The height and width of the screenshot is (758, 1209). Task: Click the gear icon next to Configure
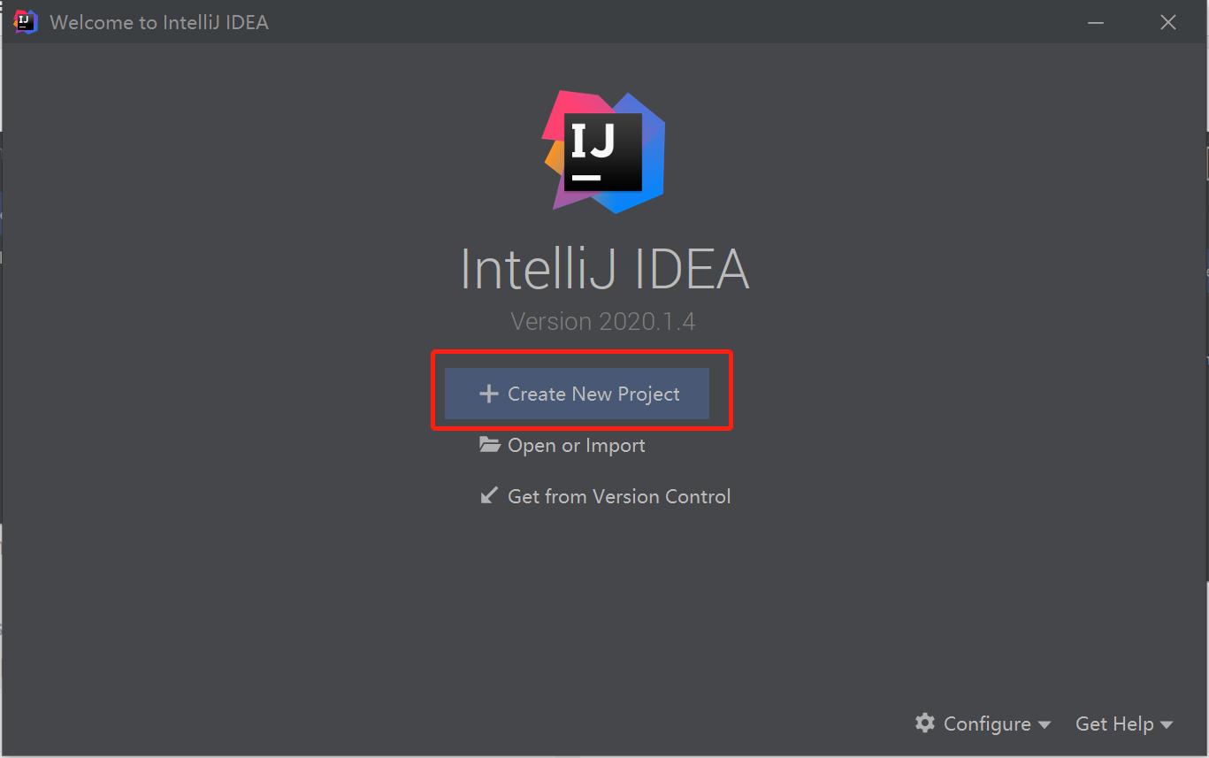pyautogui.click(x=925, y=724)
